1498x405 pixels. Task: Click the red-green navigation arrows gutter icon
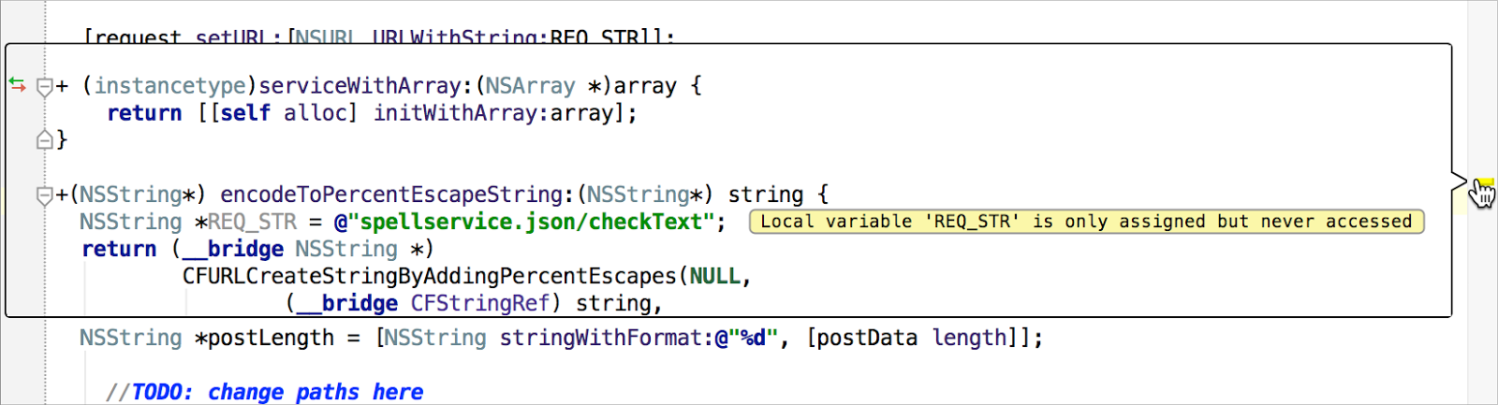tap(17, 85)
